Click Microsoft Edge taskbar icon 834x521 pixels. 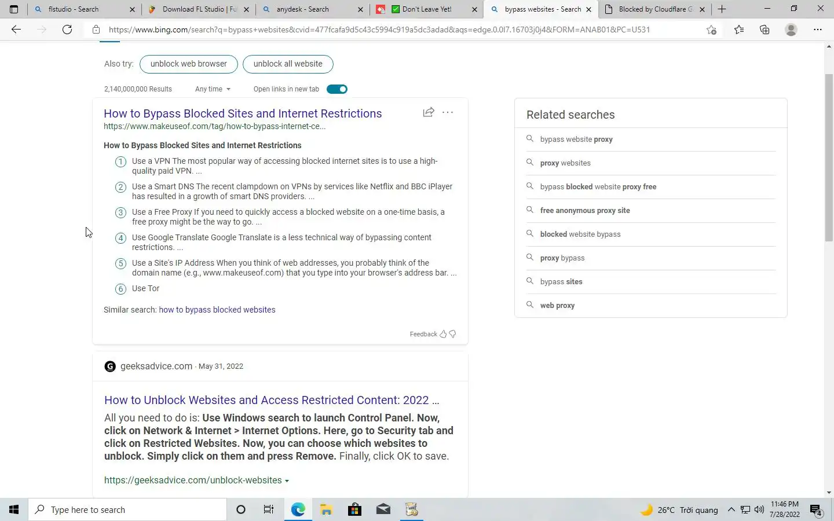tap(298, 509)
